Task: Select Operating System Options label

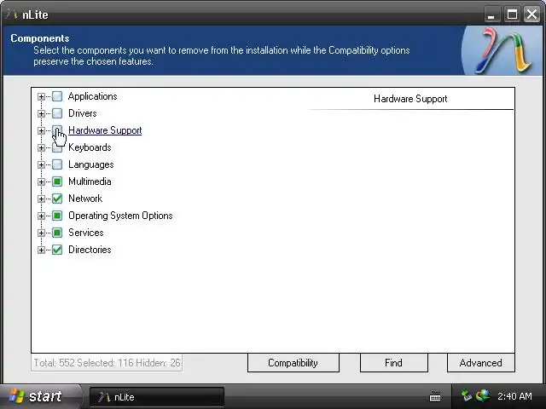Action: [120, 216]
